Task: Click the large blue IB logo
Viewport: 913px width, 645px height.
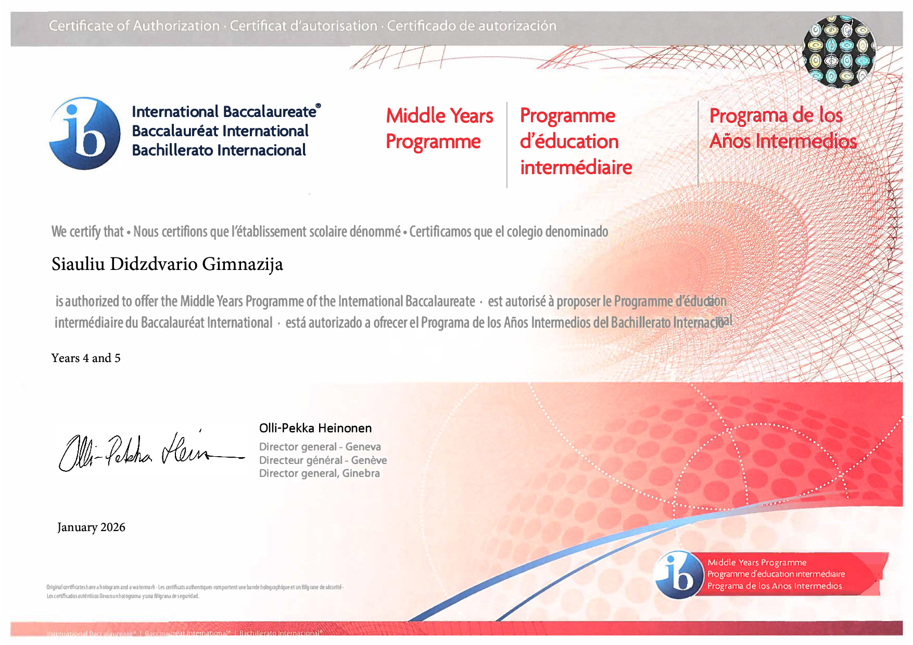Action: (x=85, y=133)
